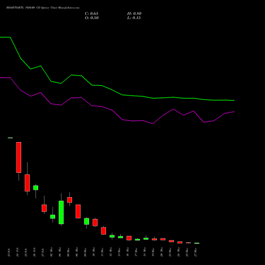This screenshot has width=265, height=265.
Task: Click the small green 26 Feb candlestick
Action: click(36, 188)
